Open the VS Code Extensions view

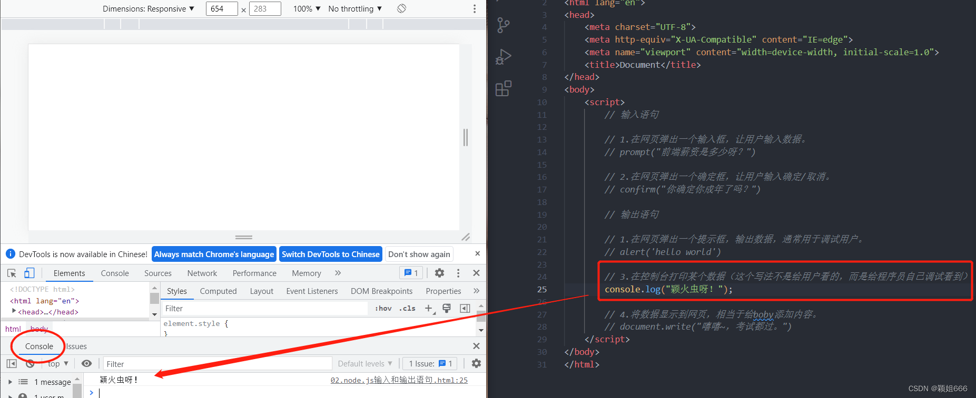504,88
